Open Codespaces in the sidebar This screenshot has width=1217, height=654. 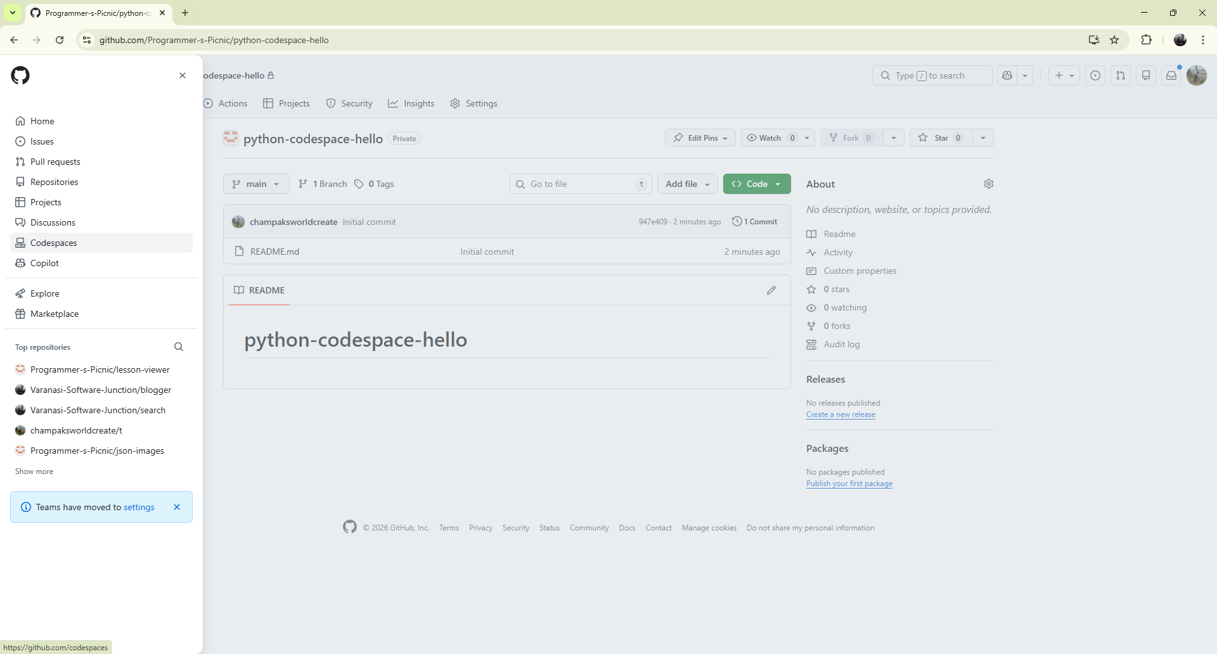coord(101,243)
